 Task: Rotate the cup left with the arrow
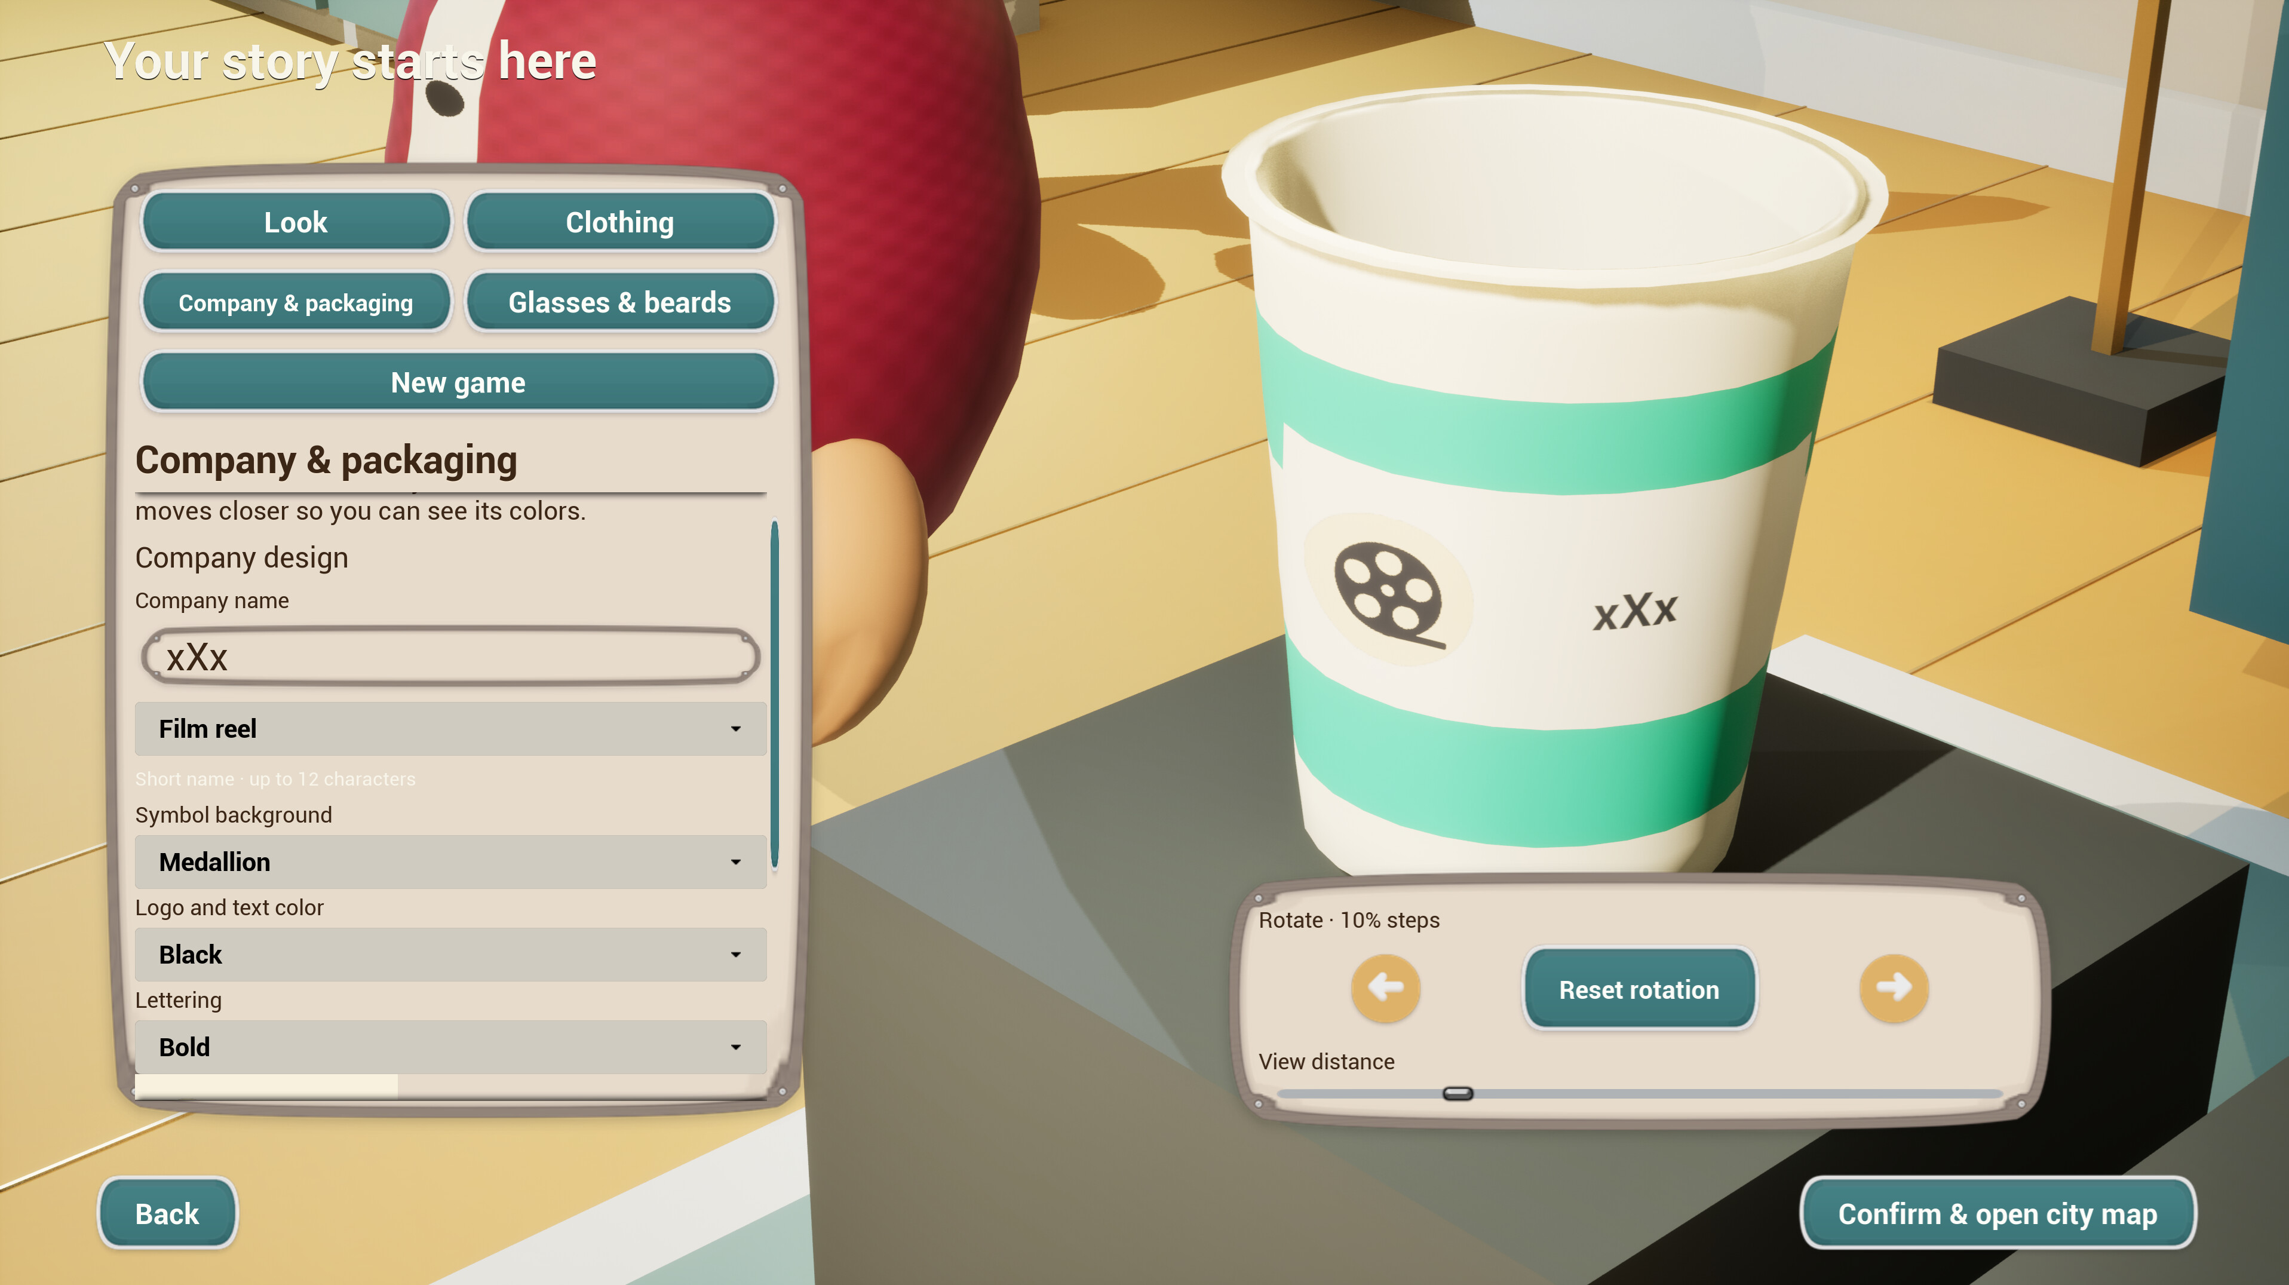1385,988
